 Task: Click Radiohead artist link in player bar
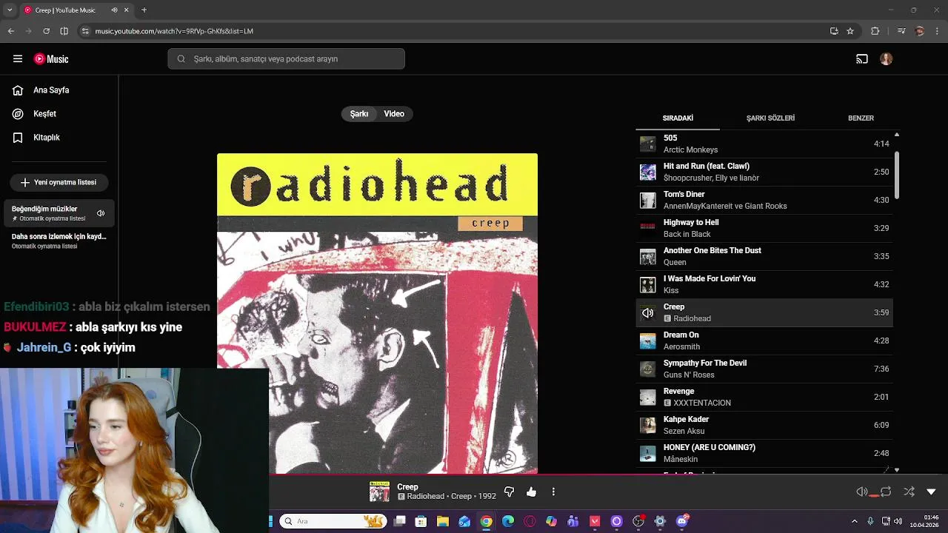tap(426, 497)
